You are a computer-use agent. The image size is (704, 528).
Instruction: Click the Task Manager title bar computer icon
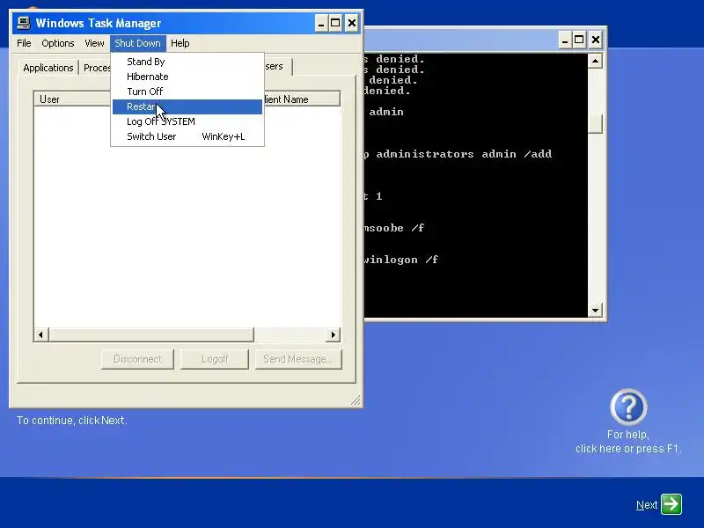pyautogui.click(x=24, y=23)
